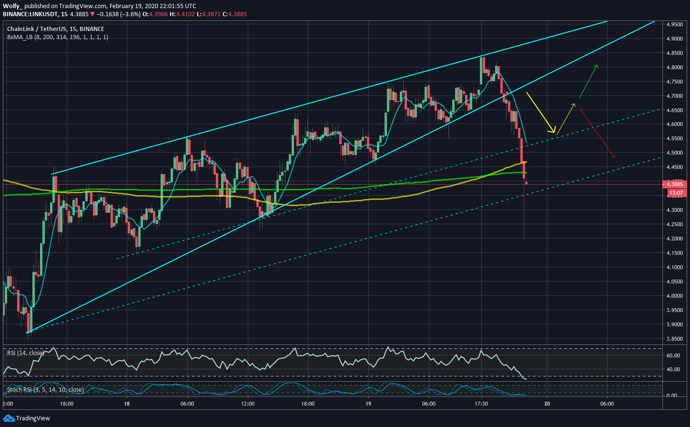Click the candle countdown label 13:07
The width and height of the screenshot is (690, 427).
676,193
